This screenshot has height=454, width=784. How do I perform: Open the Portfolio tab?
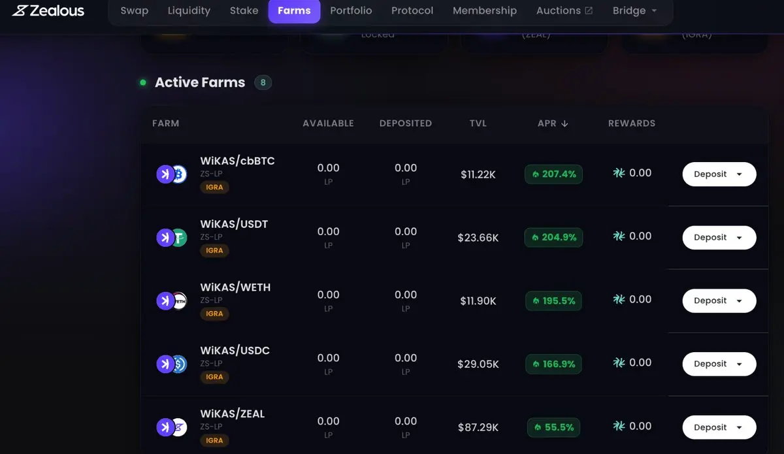tap(351, 11)
